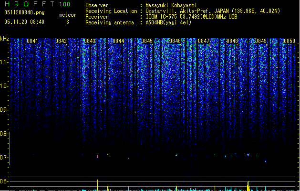Image resolution: width=300 pixels, height=191 pixels.
Task: Click the Receiver label
Action: tap(97, 17)
